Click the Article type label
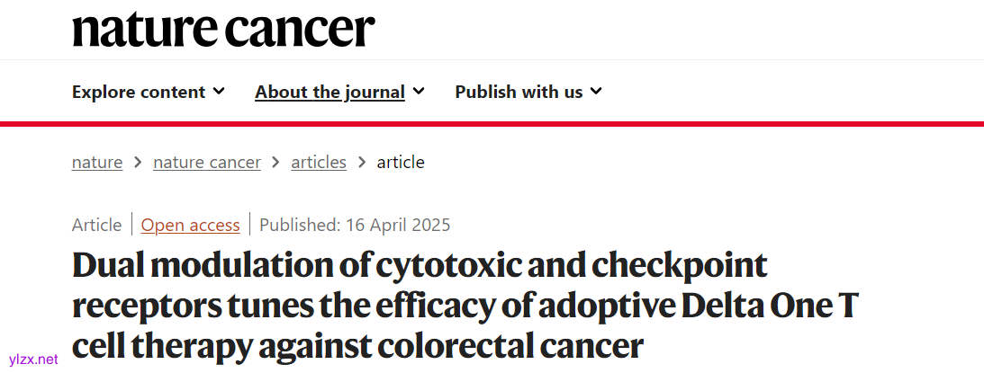The image size is (984, 373). click(96, 225)
